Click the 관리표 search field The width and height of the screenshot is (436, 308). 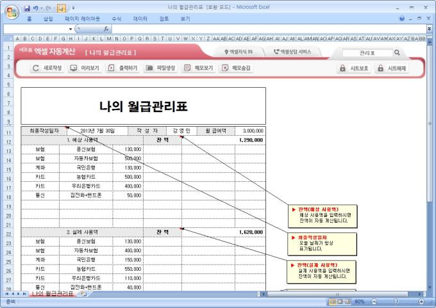coord(367,53)
